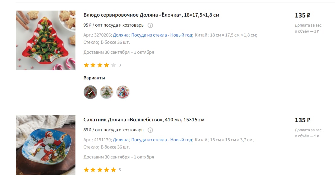The image size is (335, 192).
Task: Pick the blue snowman tree variant
Action: 123,92
